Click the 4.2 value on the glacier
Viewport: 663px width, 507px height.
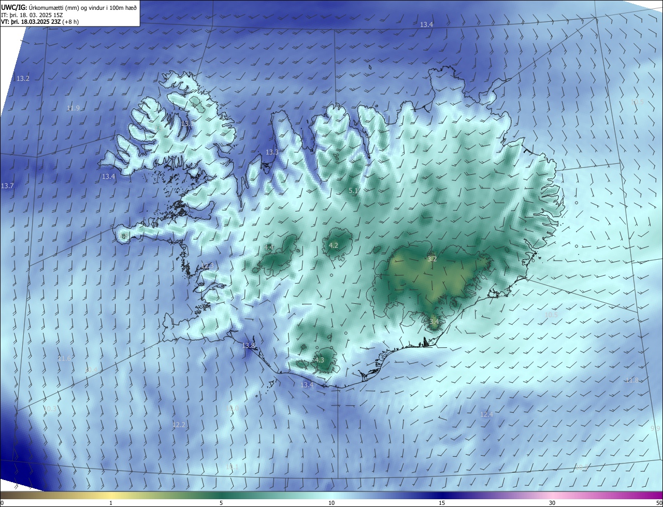point(334,245)
